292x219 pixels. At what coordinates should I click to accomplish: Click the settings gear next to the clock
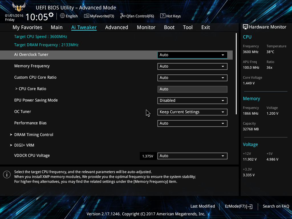[x=51, y=15]
